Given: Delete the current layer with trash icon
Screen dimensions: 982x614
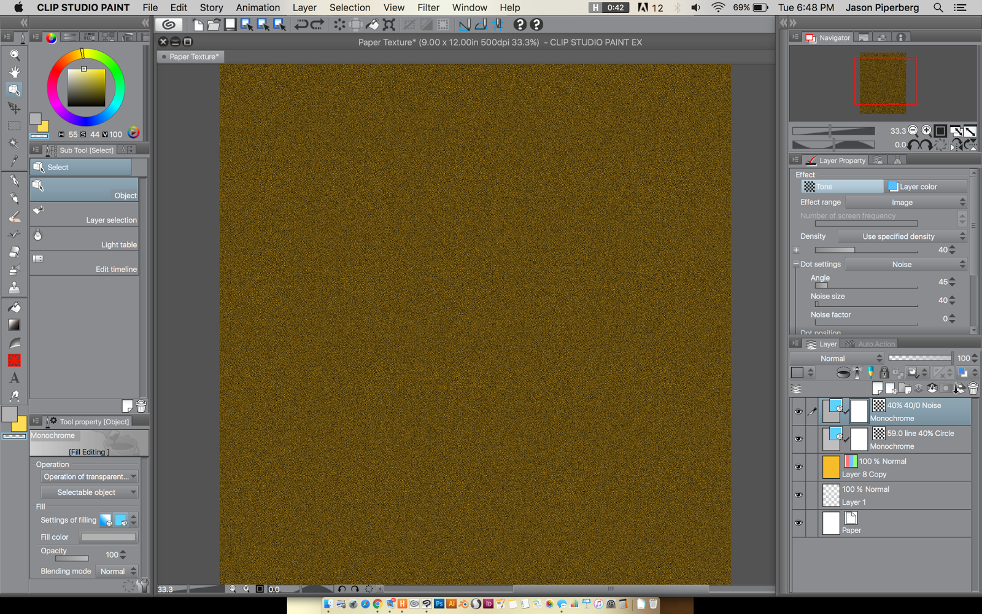Looking at the screenshot, I should (x=973, y=387).
